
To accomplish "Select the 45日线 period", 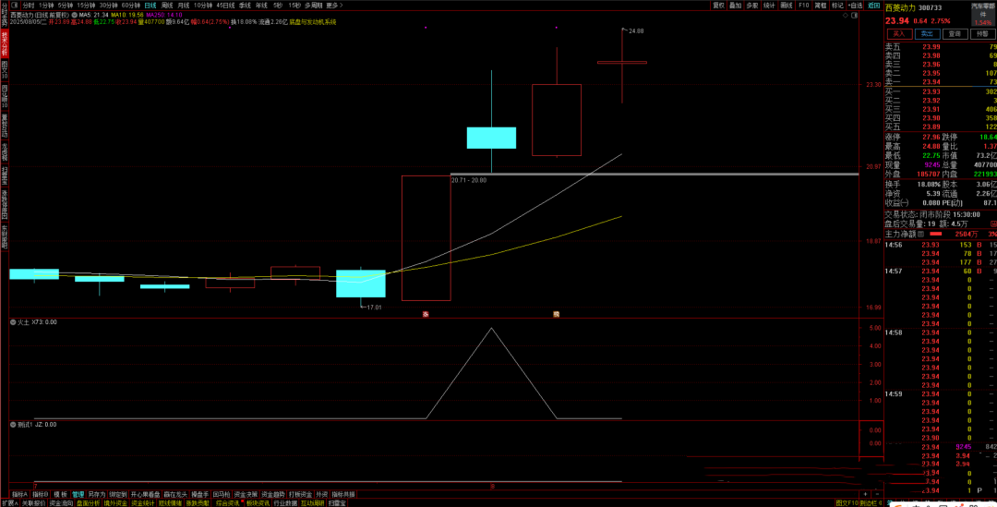I will click(225, 6).
